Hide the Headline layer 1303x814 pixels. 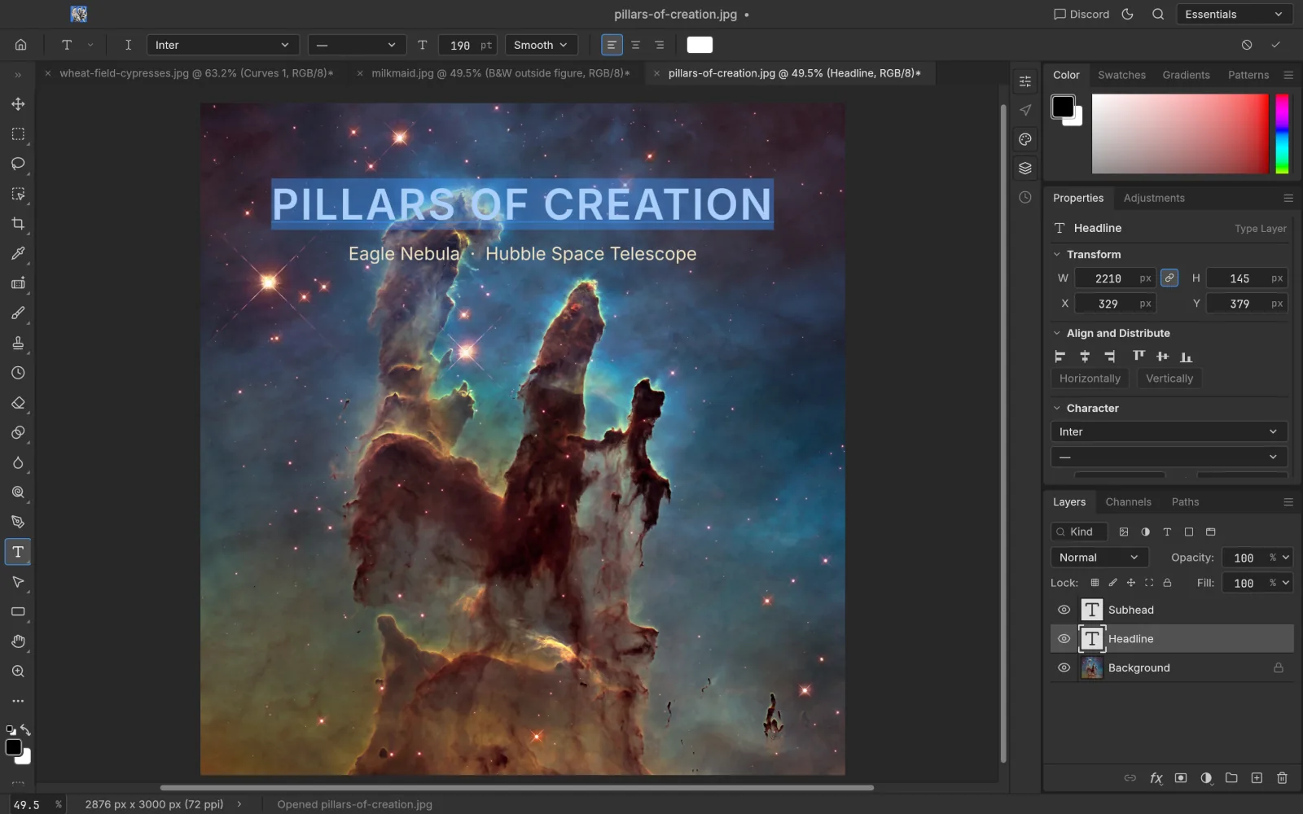pos(1064,639)
